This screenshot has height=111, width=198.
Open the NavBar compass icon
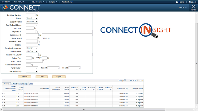click(193, 6)
